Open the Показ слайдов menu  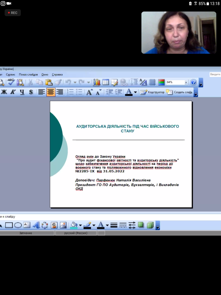point(28,75)
